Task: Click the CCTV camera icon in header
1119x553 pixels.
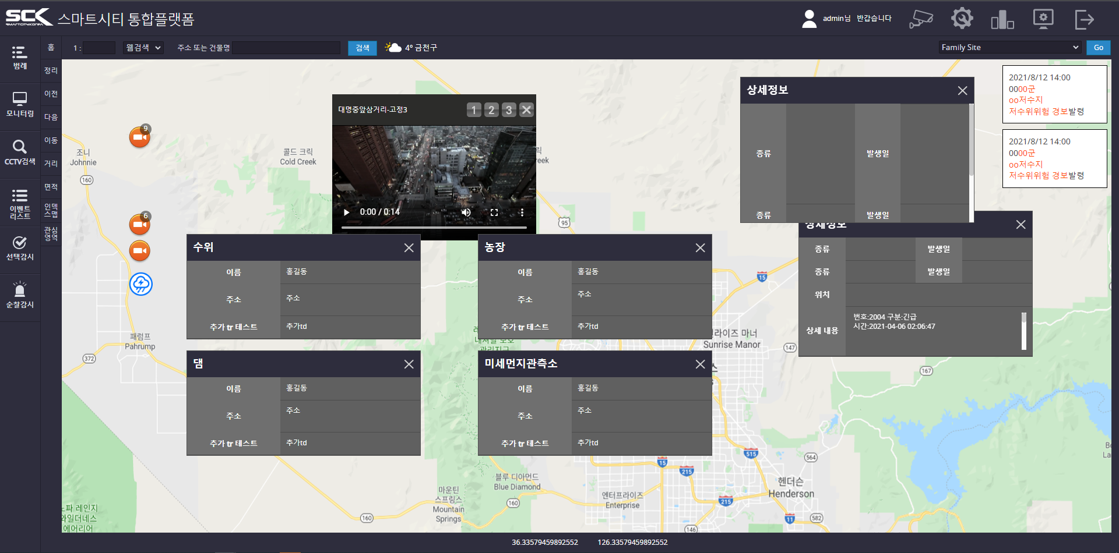Action: (921, 19)
